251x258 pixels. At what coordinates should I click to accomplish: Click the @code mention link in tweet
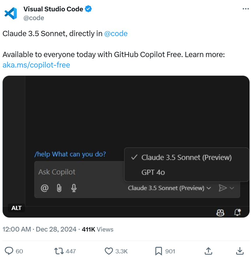(116, 33)
